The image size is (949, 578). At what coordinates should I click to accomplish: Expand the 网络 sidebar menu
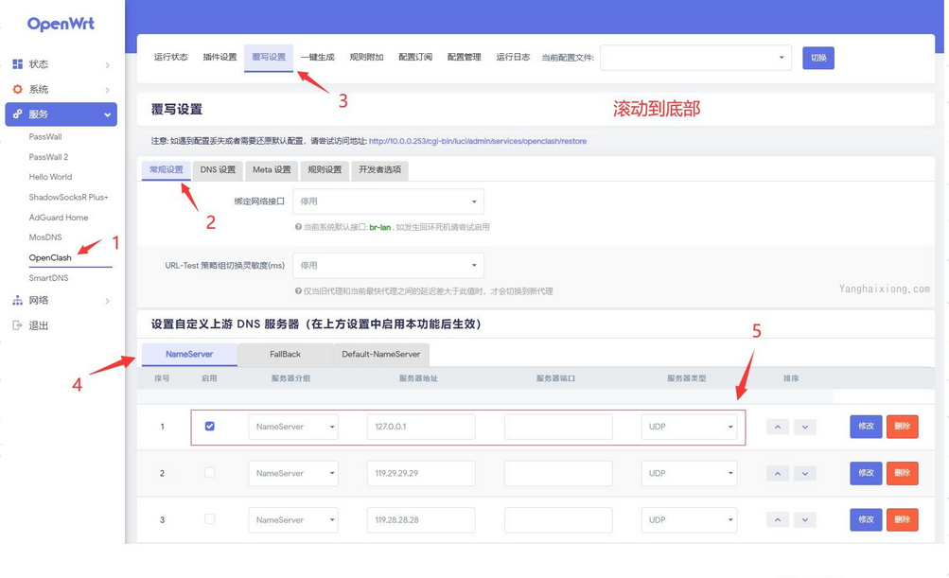coord(107,301)
